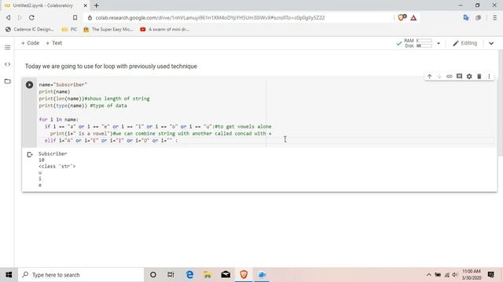Close the Colaboratory browser tab

click(x=86, y=5)
